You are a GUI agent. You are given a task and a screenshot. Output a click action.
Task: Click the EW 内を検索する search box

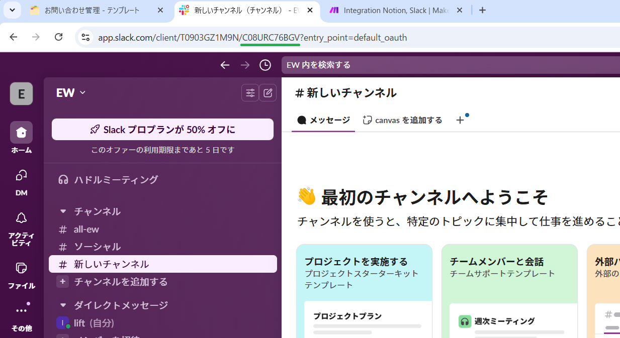pyautogui.click(x=451, y=65)
